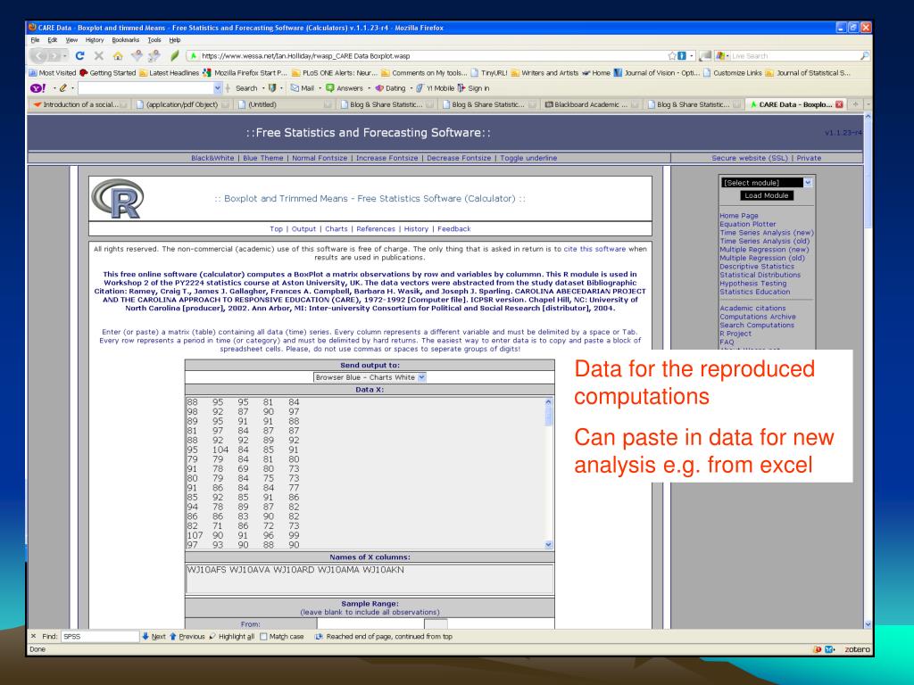Click the Yahoo! logo in toolbar
This screenshot has height=685, width=914.
tap(37, 88)
